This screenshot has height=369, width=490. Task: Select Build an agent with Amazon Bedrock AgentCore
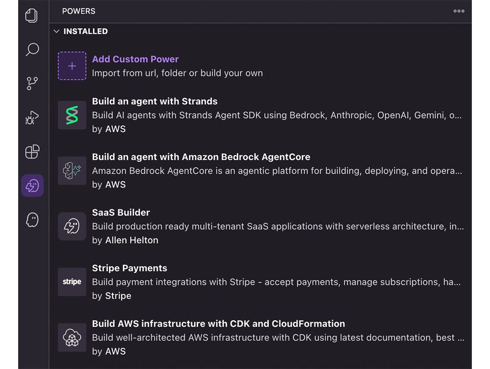201,157
